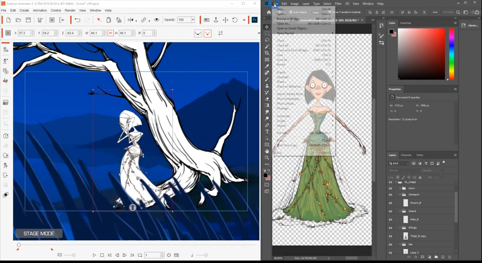Image resolution: width=482 pixels, height=263 pixels.
Task: Toggle object visibility eye in Cartoon Animator toolbar
Action: [157, 20]
